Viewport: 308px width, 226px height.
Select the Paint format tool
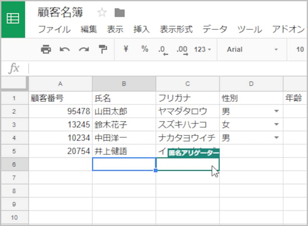point(102,49)
